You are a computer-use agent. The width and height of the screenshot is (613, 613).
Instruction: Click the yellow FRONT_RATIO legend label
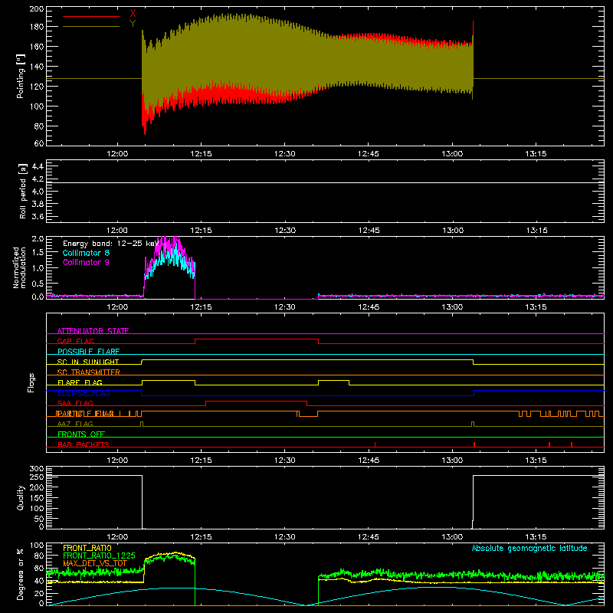point(87,548)
